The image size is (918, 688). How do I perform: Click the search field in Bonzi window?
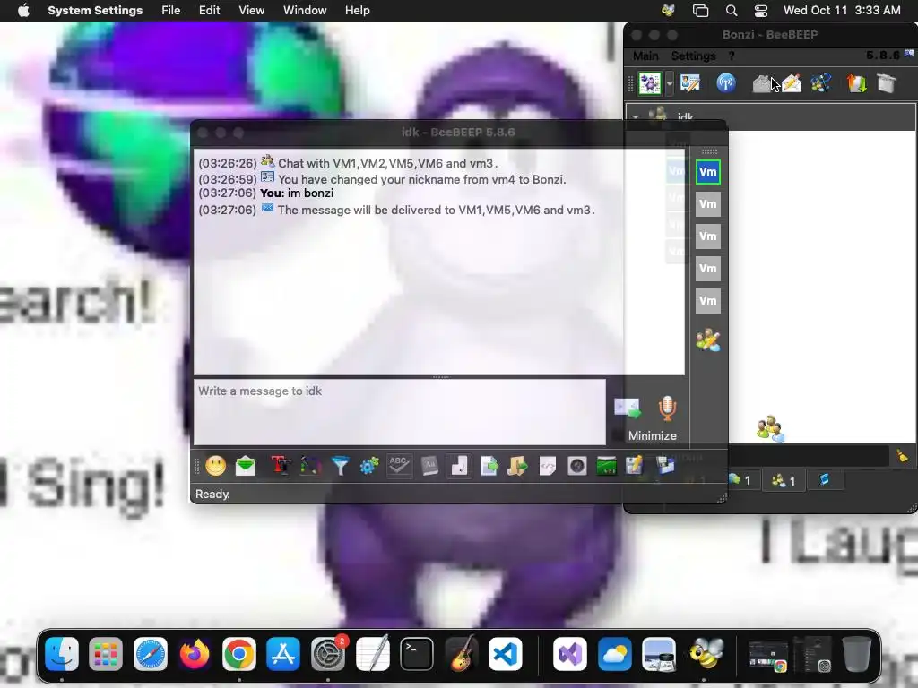click(x=808, y=456)
